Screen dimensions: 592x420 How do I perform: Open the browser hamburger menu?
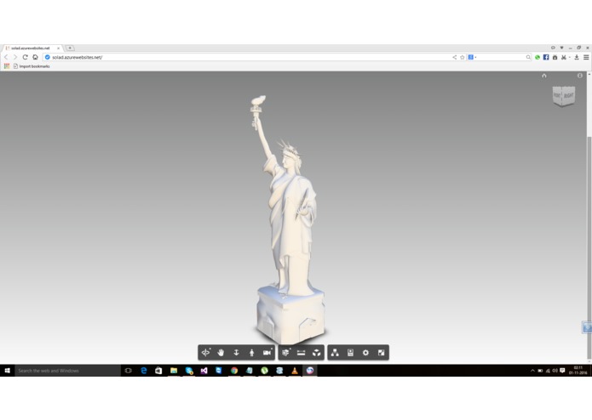coord(586,57)
